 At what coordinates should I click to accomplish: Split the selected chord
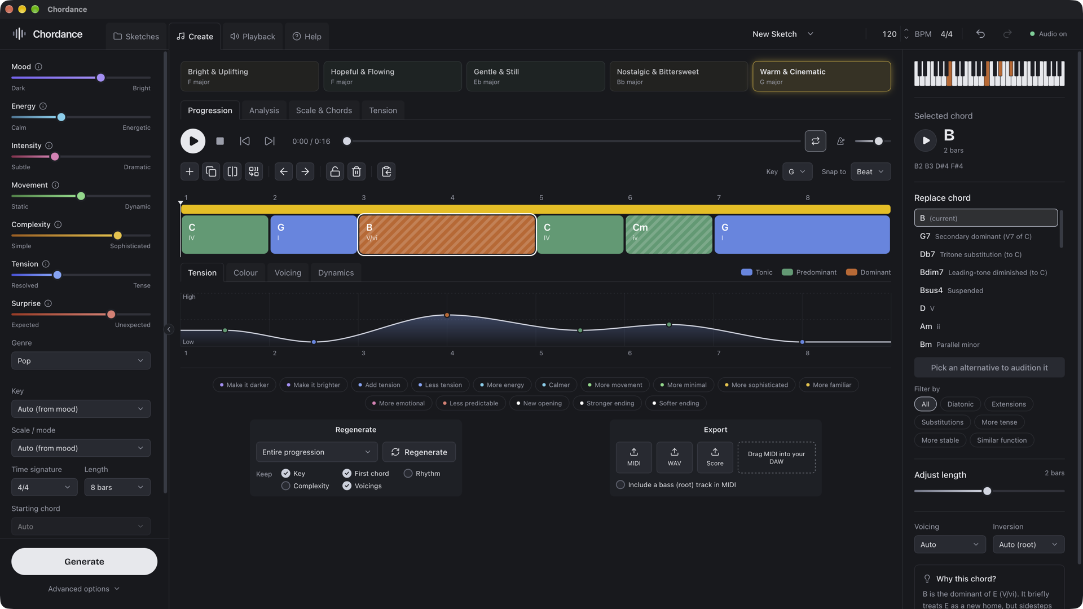coord(232,171)
